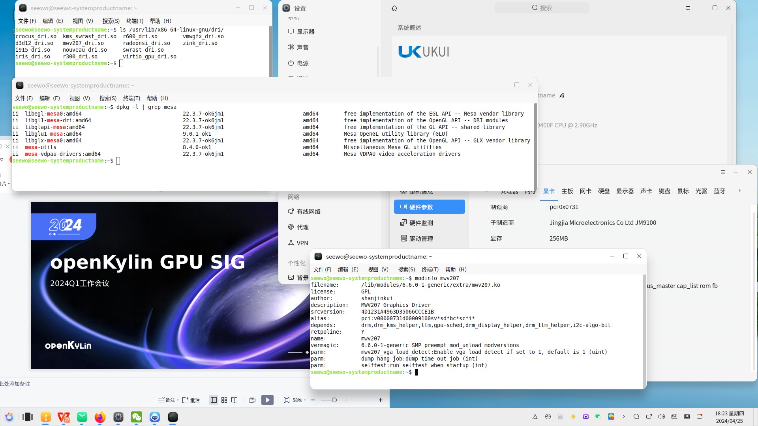Open the Settings gear app in taskbar

tap(118, 417)
